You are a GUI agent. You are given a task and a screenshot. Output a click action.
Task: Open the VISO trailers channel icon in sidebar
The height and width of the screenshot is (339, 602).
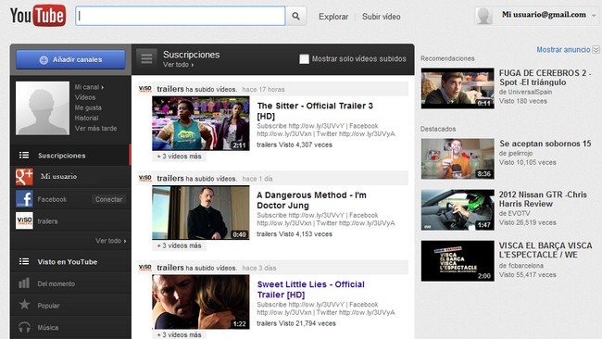click(x=24, y=220)
